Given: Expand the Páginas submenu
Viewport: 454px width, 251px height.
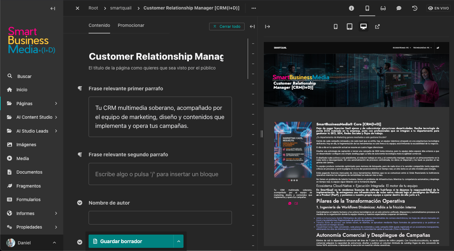Looking at the screenshot, I should [x=56, y=104].
